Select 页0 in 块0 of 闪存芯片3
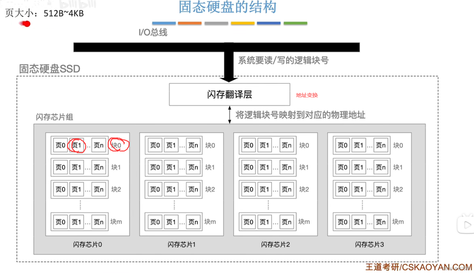474x273 pixels. pyautogui.click(x=342, y=145)
